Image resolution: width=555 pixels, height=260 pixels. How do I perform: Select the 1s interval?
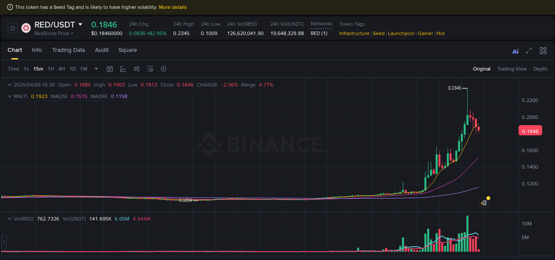pyautogui.click(x=26, y=69)
